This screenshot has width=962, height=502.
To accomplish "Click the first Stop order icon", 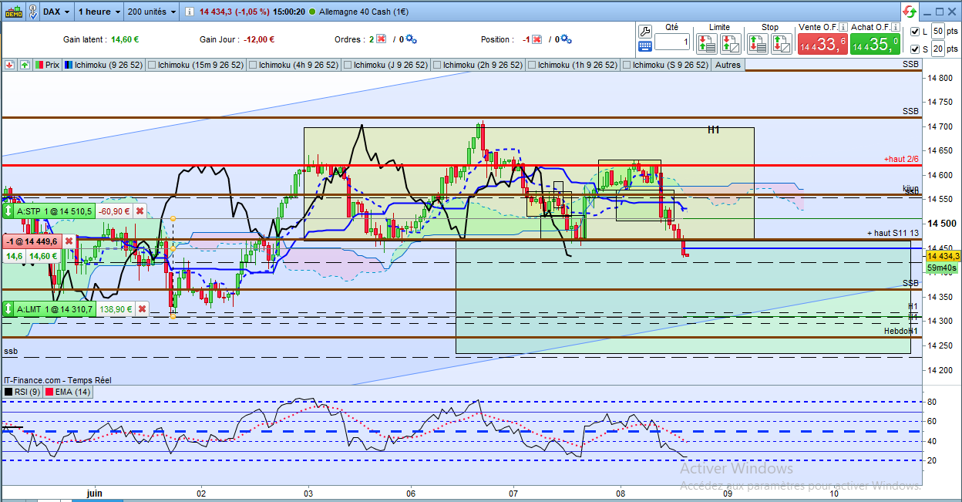I will click(x=758, y=43).
